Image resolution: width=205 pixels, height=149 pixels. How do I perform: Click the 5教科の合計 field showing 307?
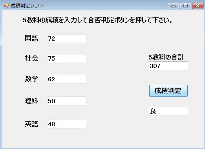pos(168,66)
